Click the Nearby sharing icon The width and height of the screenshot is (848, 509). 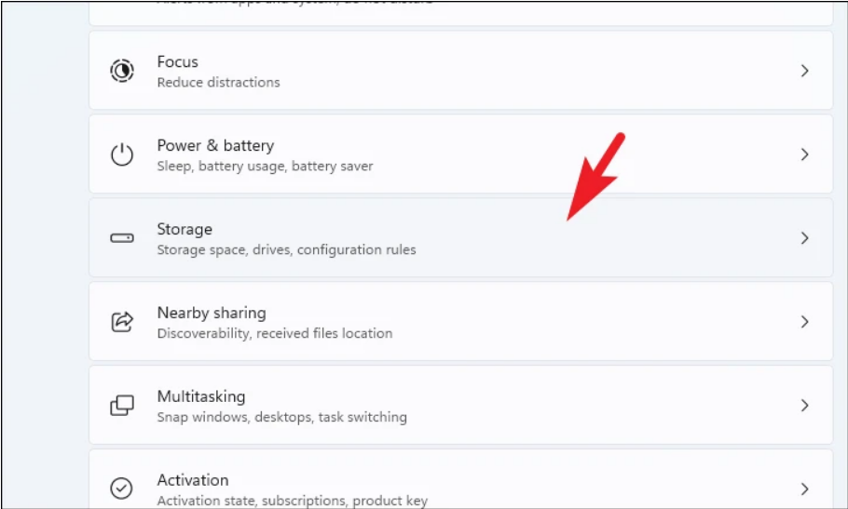click(122, 322)
